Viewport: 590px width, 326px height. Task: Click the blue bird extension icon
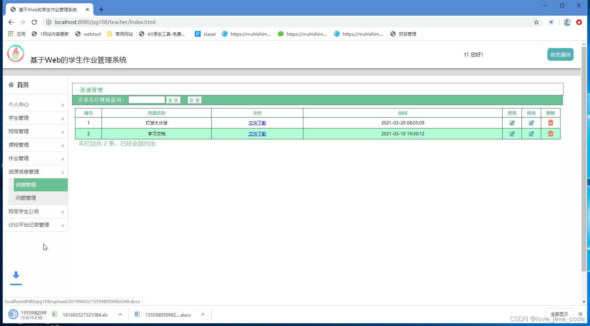(551, 22)
